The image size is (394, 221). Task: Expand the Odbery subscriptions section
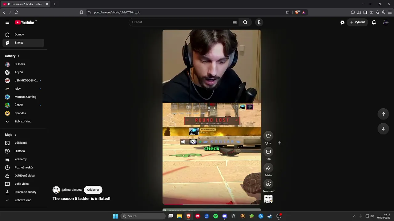tap(12, 56)
